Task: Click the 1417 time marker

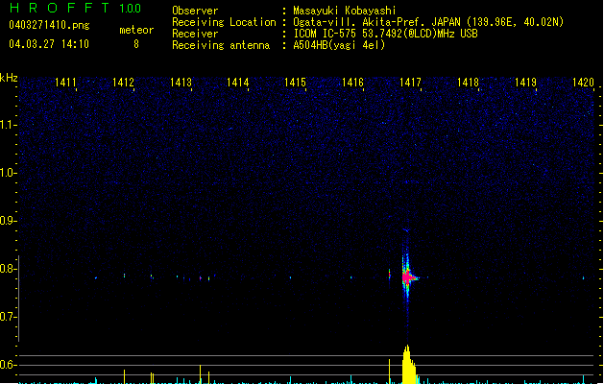Action: tap(410, 84)
